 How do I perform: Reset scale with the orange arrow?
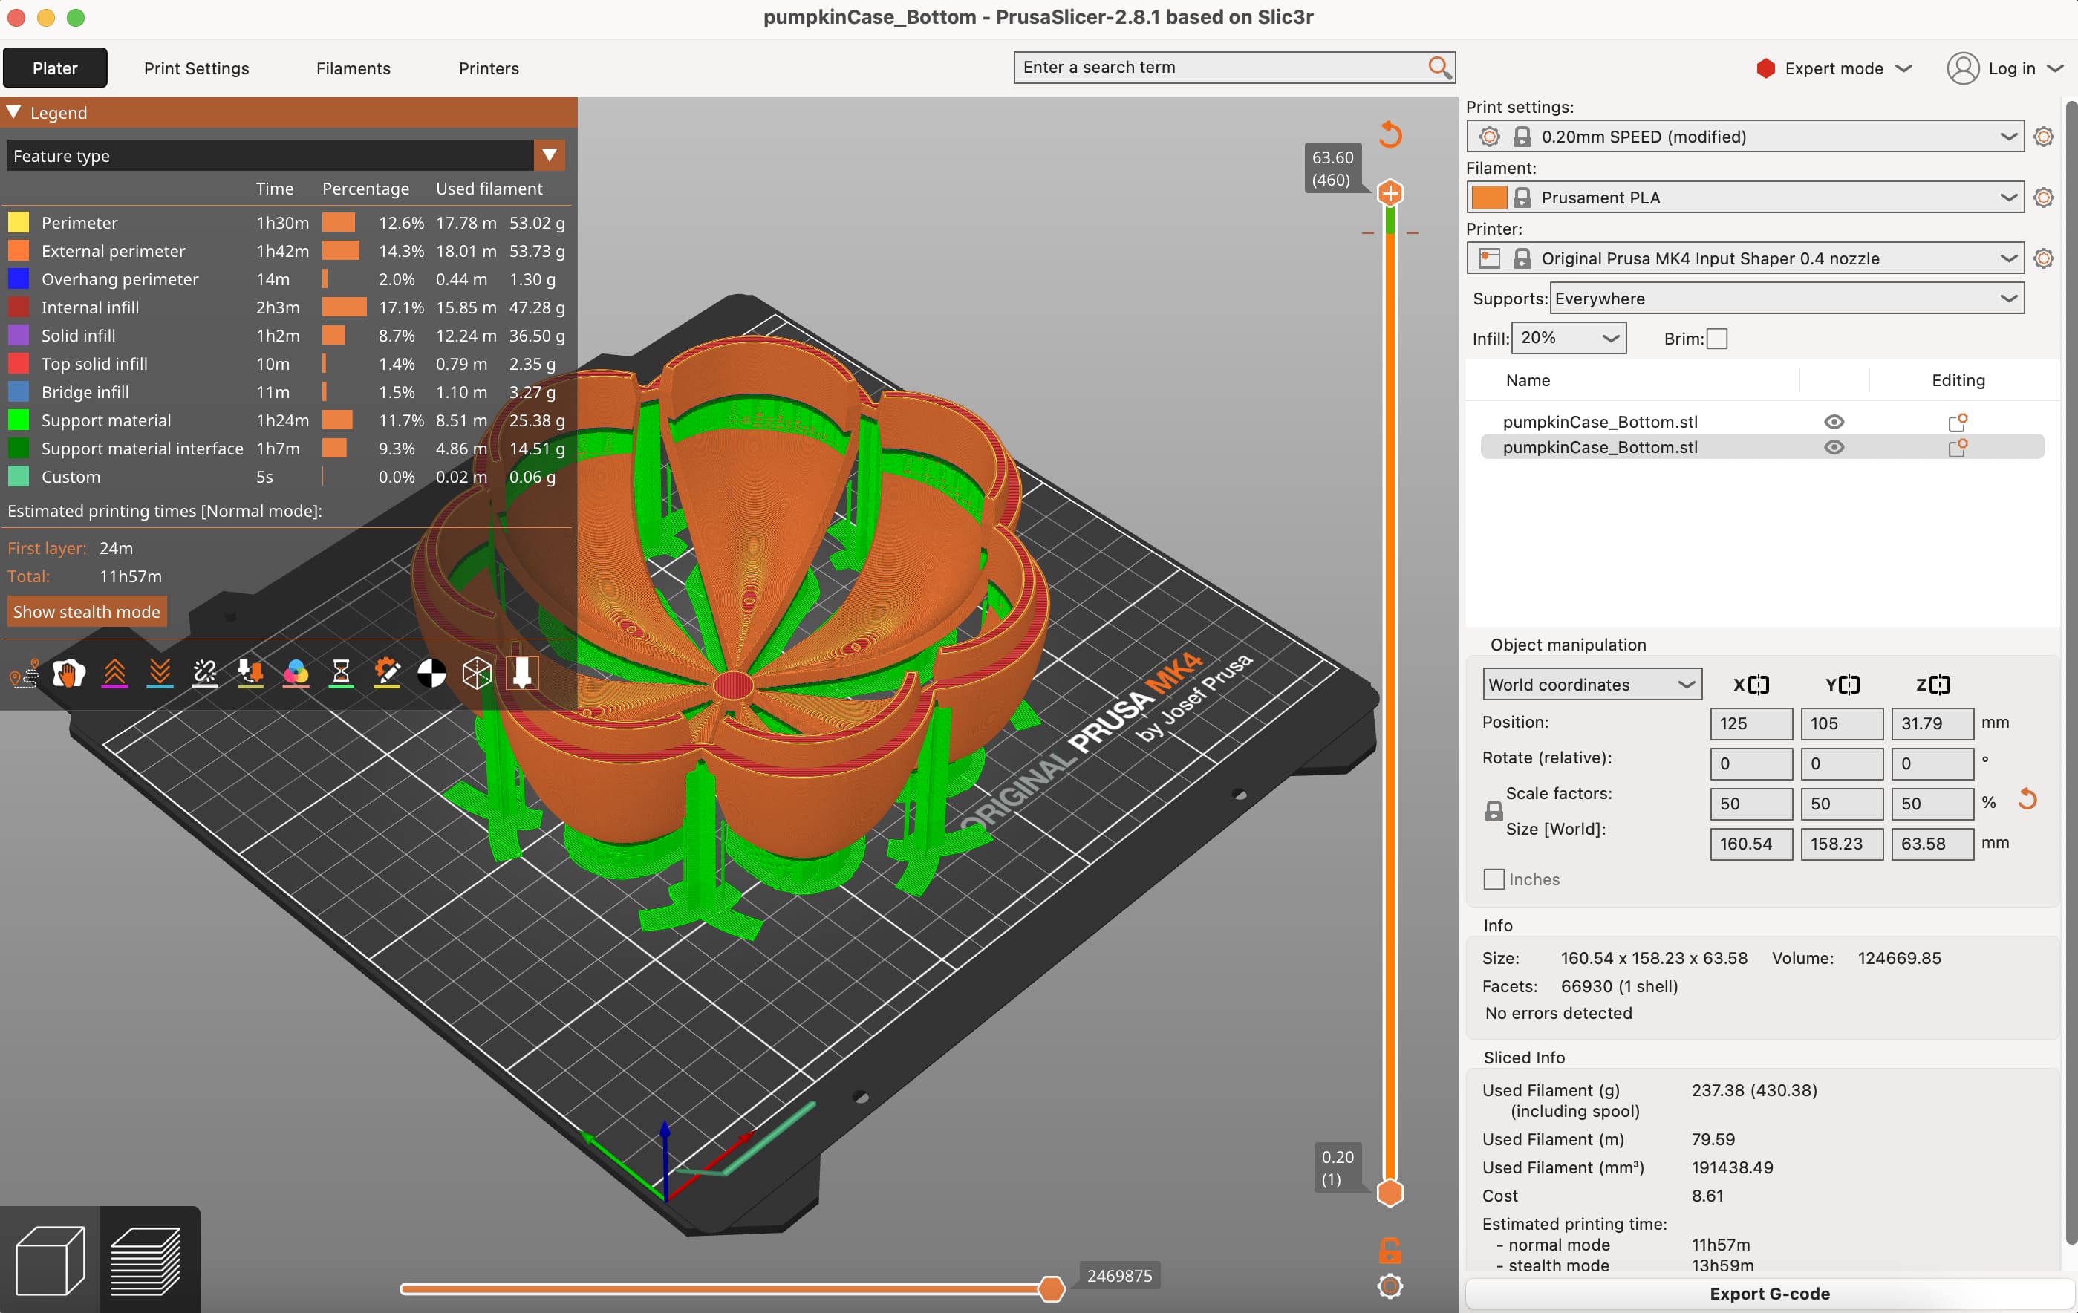click(2027, 800)
